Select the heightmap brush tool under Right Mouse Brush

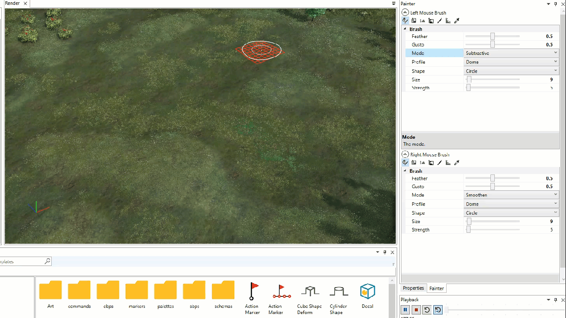tap(405, 163)
